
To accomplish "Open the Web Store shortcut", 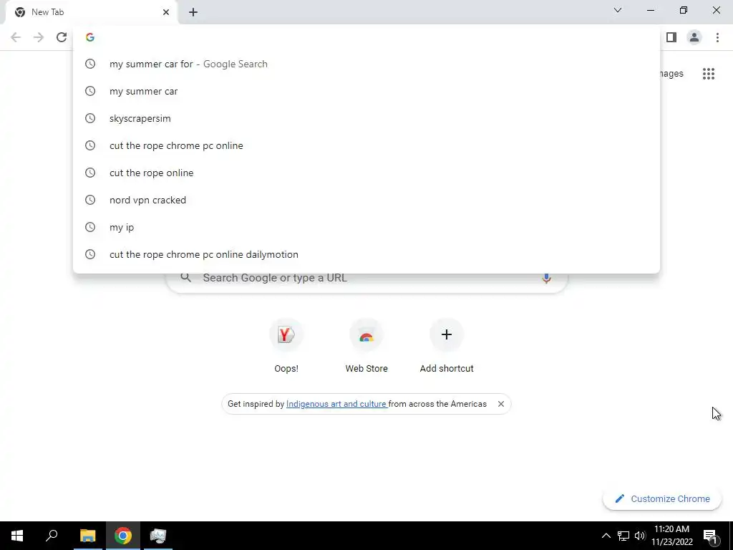I will click(x=366, y=346).
